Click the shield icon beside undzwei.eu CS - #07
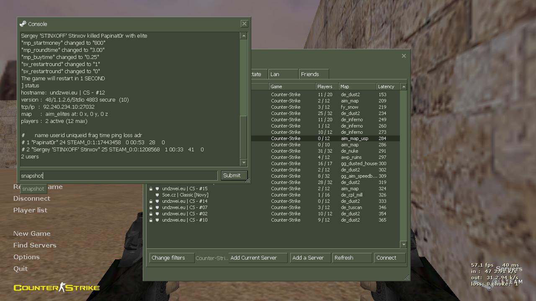This screenshot has width=536, height=301. click(x=157, y=207)
